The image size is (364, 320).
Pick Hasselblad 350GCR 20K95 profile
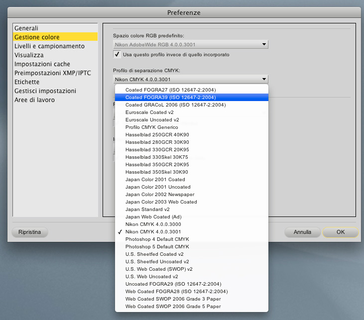point(192,165)
